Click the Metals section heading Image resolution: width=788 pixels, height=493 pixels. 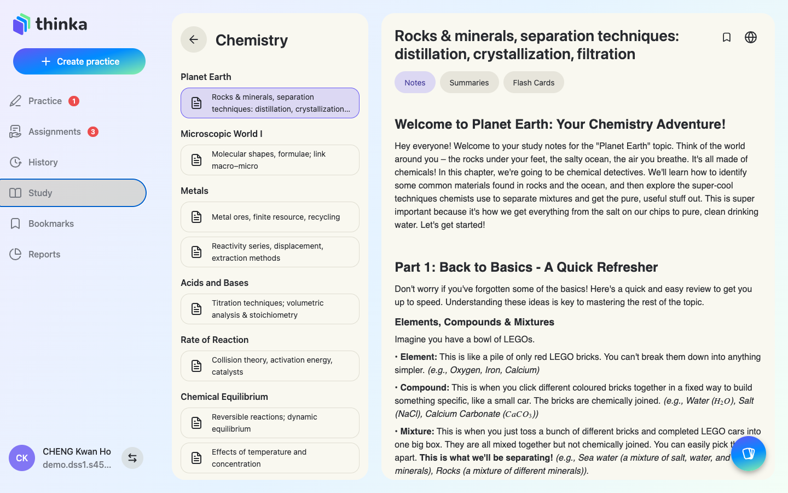194,191
